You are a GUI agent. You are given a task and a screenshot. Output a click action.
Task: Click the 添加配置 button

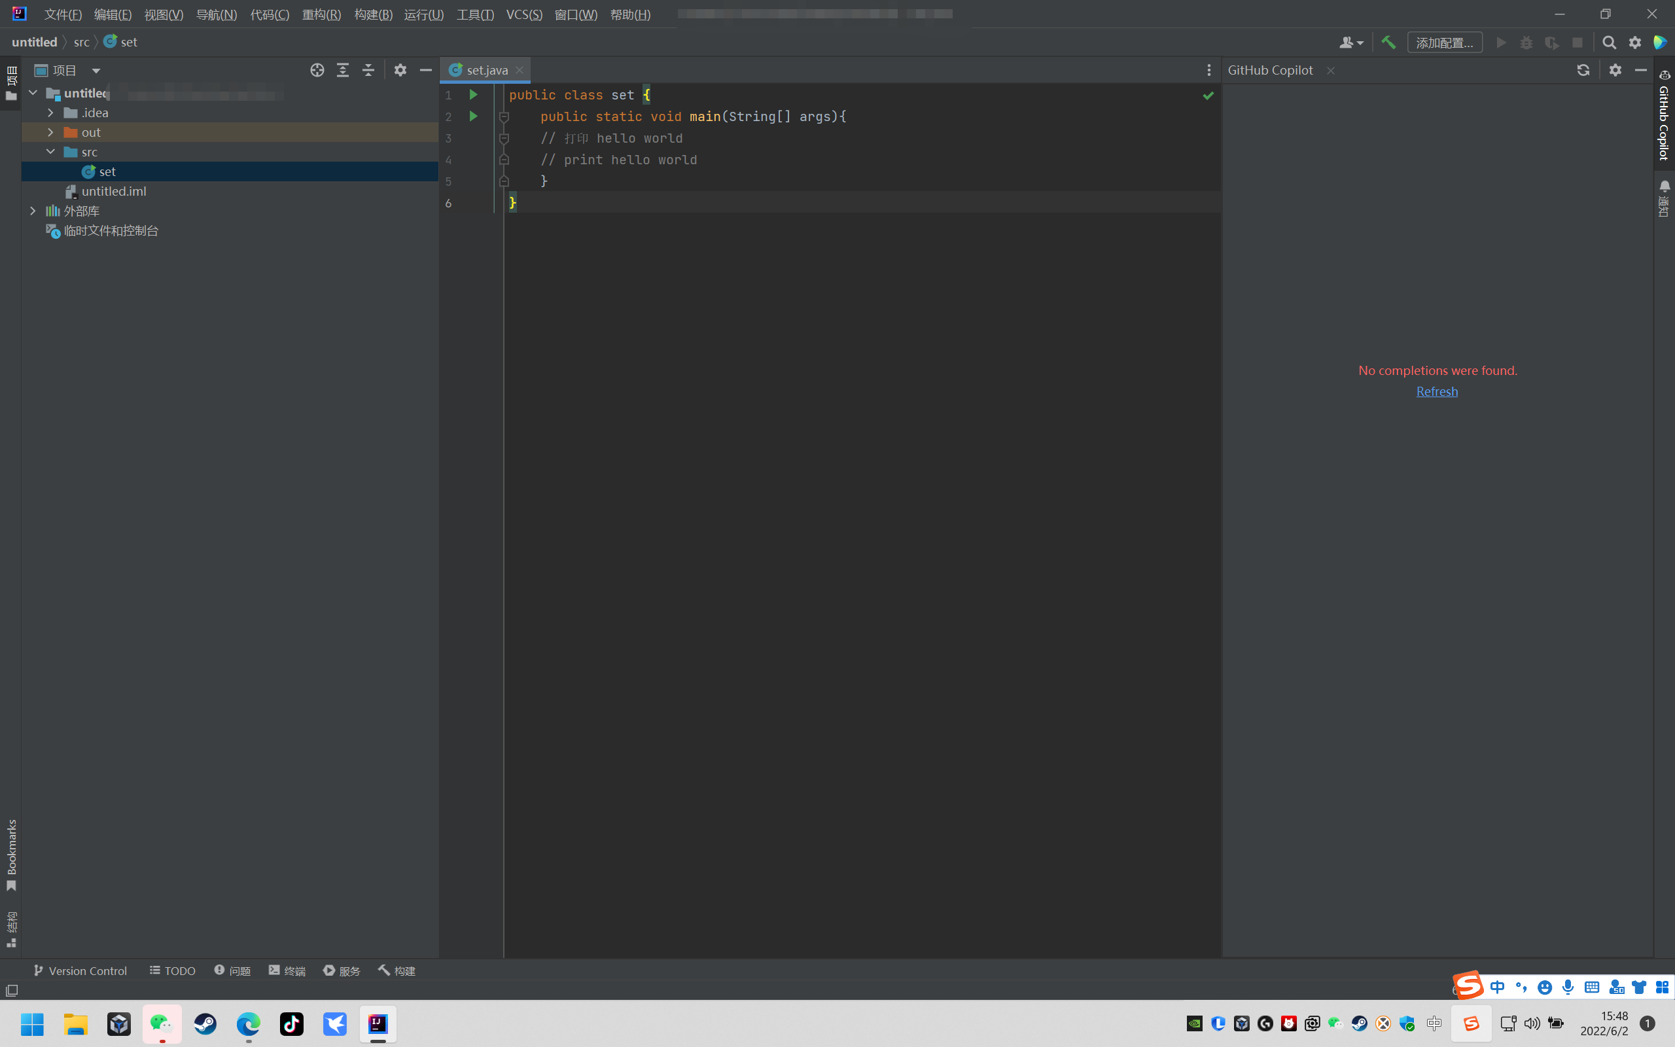pyautogui.click(x=1445, y=41)
